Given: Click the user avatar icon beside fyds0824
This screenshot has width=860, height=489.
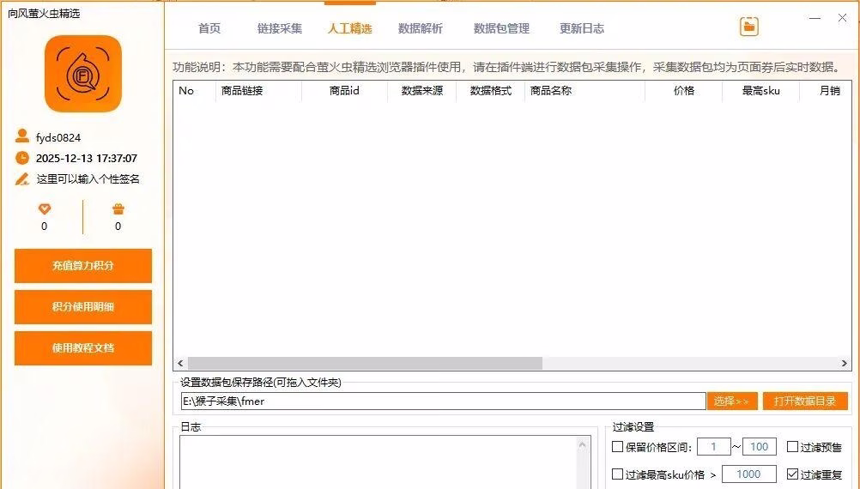Looking at the screenshot, I should coord(22,136).
